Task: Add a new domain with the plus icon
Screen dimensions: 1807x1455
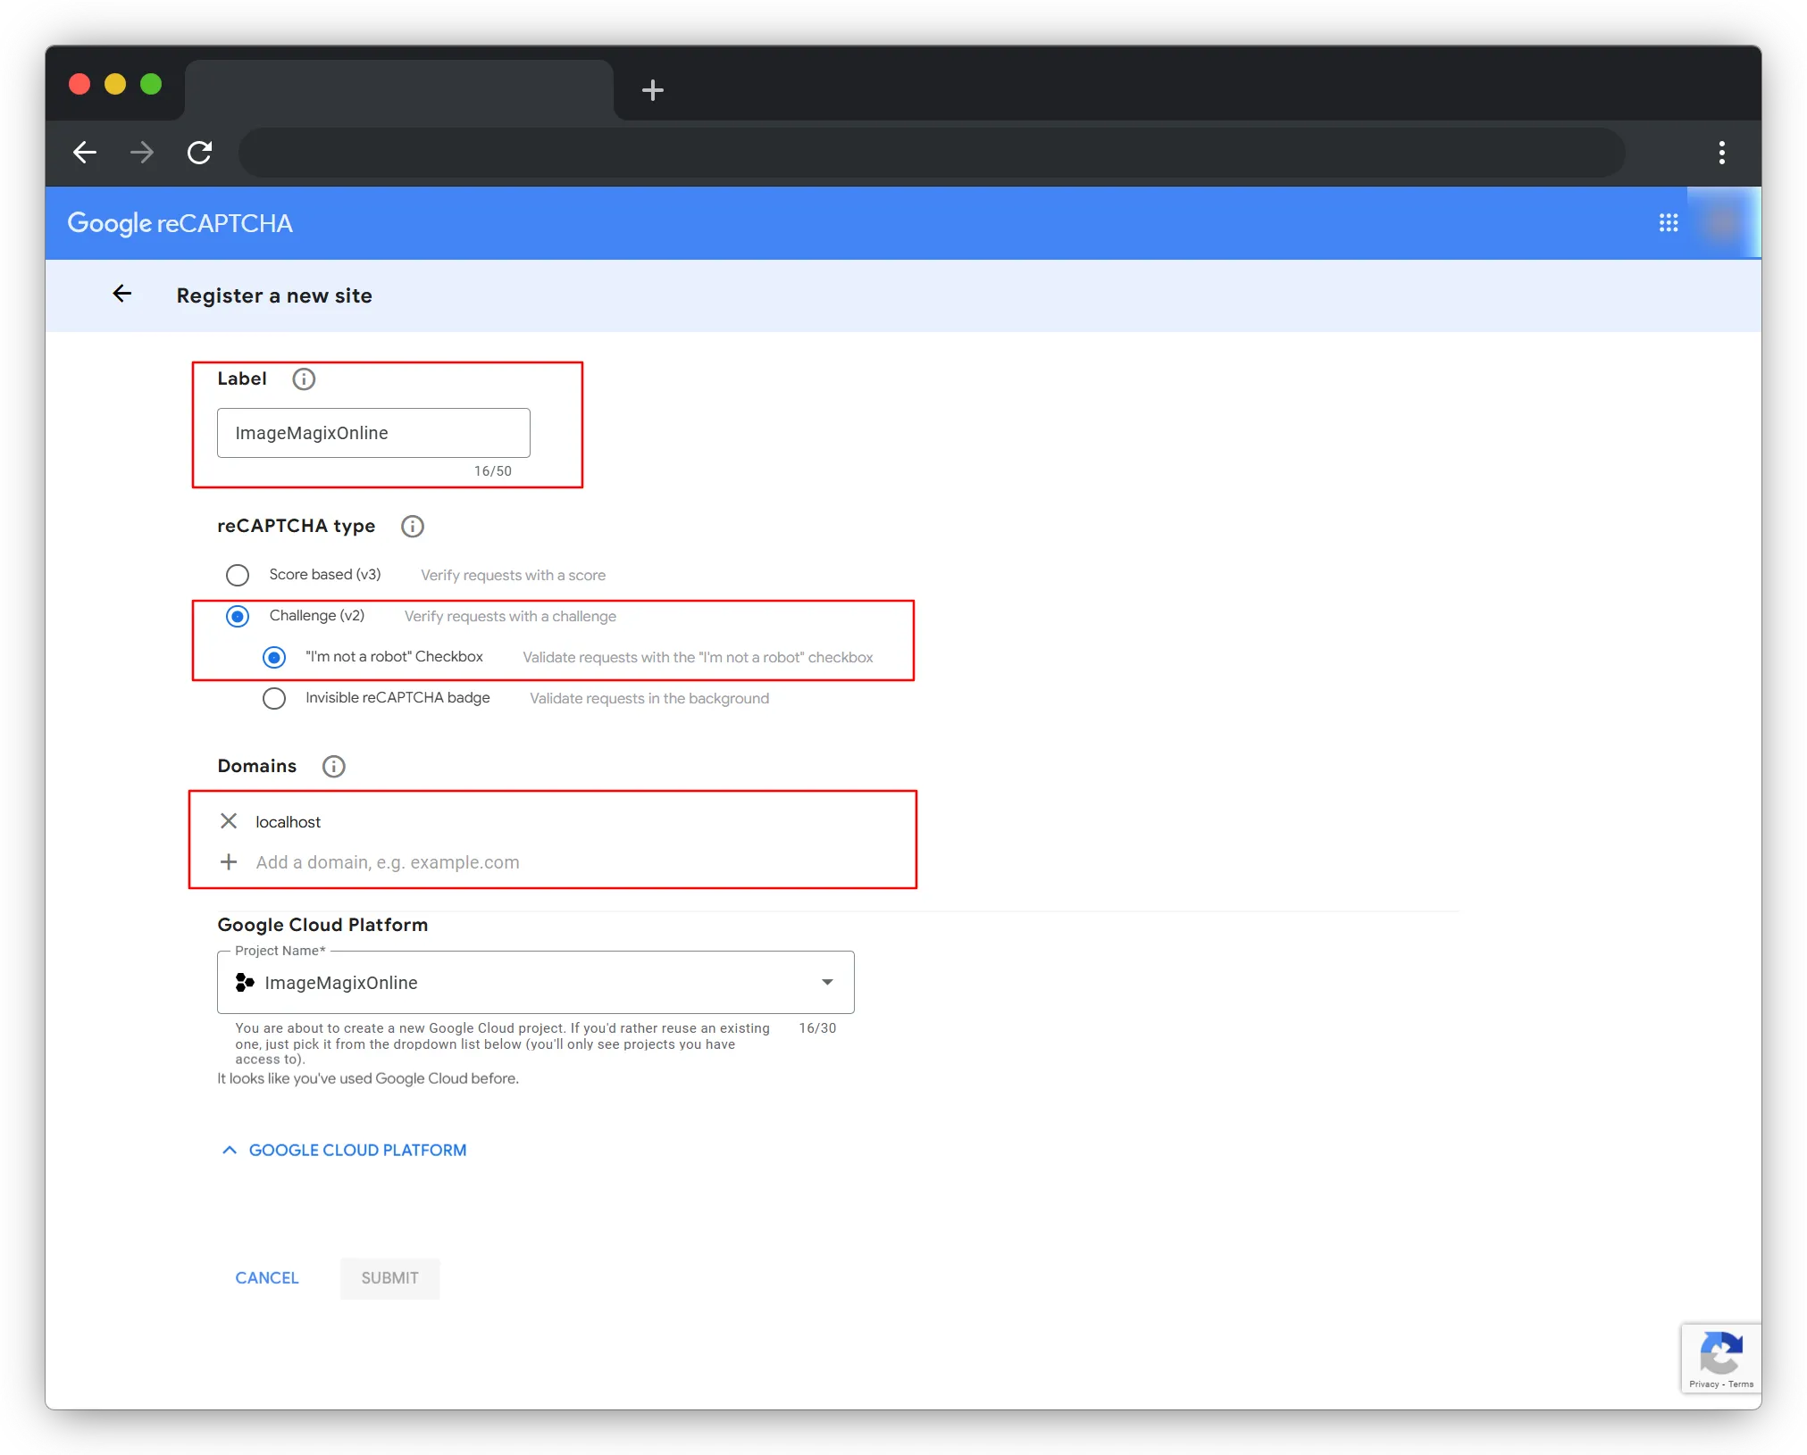Action: tap(229, 861)
